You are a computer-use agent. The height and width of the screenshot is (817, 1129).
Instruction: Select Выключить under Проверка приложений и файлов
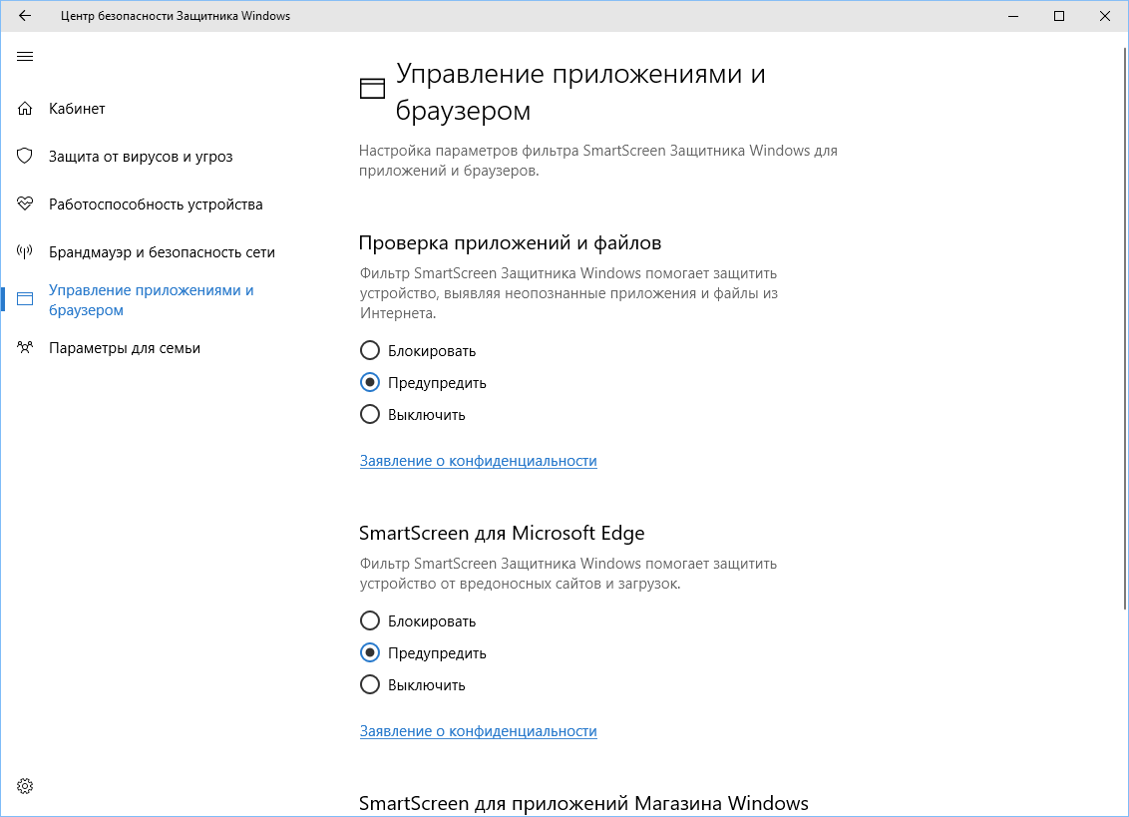[370, 414]
